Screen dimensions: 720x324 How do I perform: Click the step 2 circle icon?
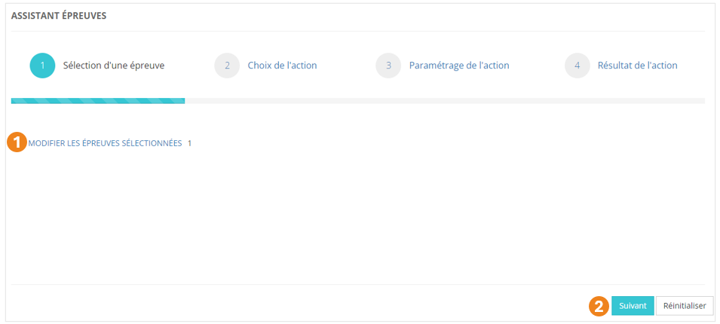(227, 66)
